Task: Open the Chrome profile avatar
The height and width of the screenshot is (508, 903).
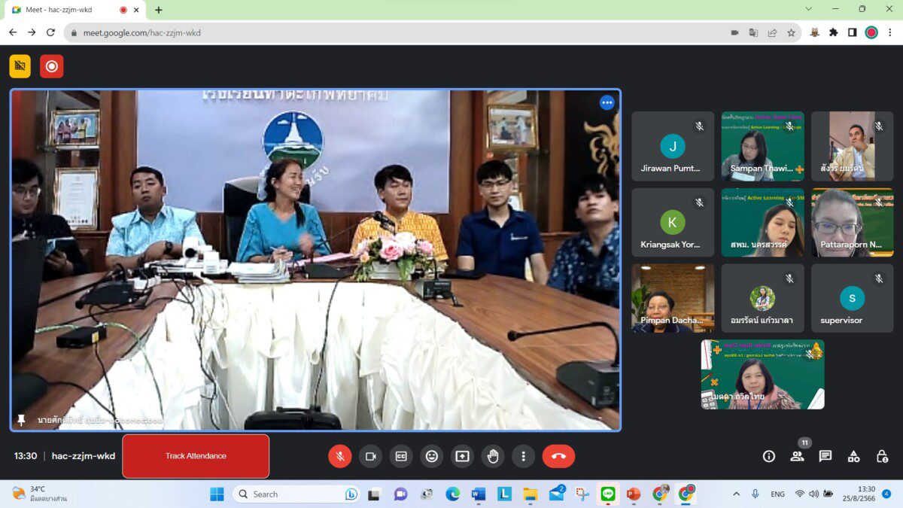Action: coord(871,32)
